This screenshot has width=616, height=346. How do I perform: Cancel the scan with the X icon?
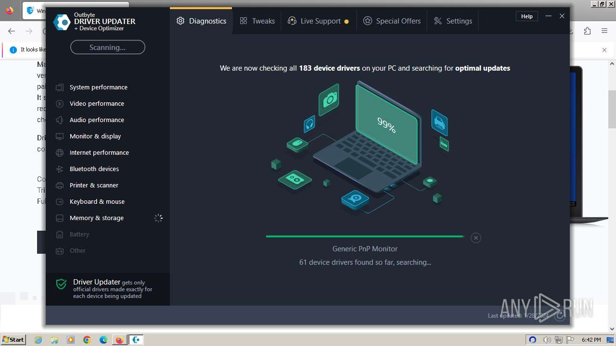[475, 238]
